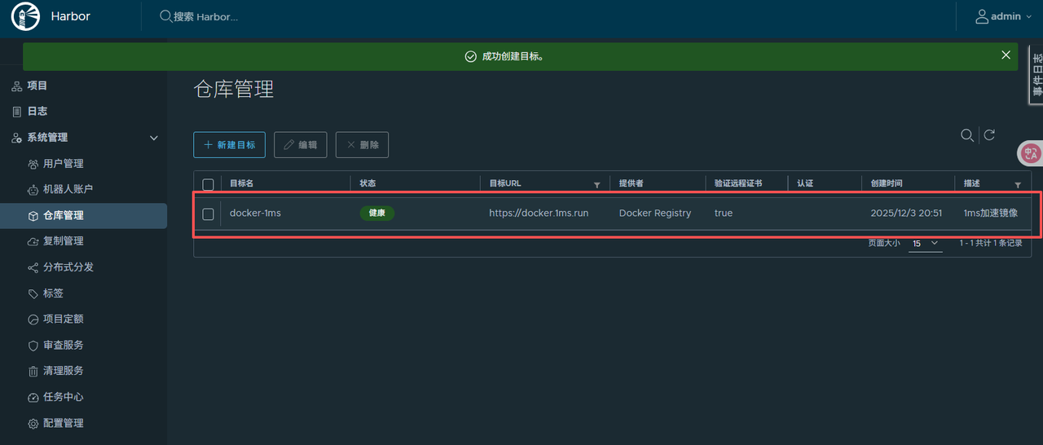1043x445 pixels.
Task: Focus the 搜索 Harbor search field
Action: (x=205, y=16)
